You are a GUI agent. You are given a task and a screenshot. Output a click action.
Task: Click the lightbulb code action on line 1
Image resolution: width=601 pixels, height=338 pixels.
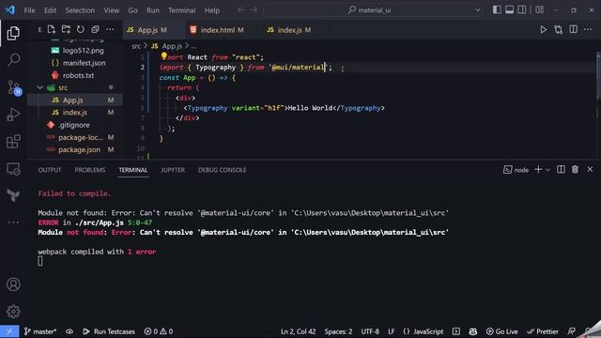coord(164,56)
